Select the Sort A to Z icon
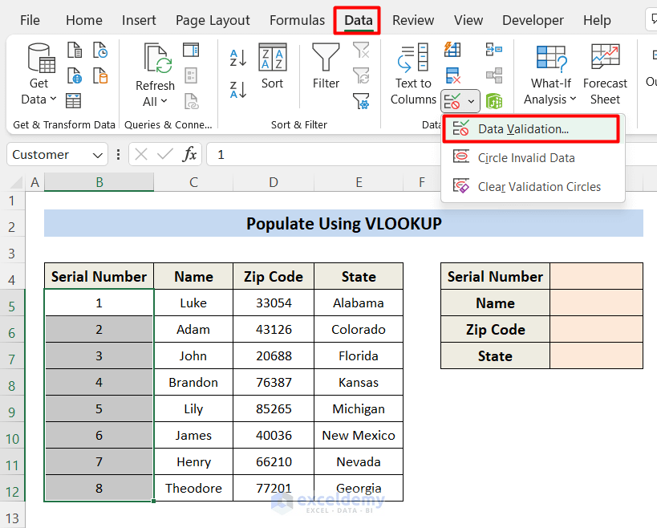The width and height of the screenshot is (657, 528). click(237, 58)
